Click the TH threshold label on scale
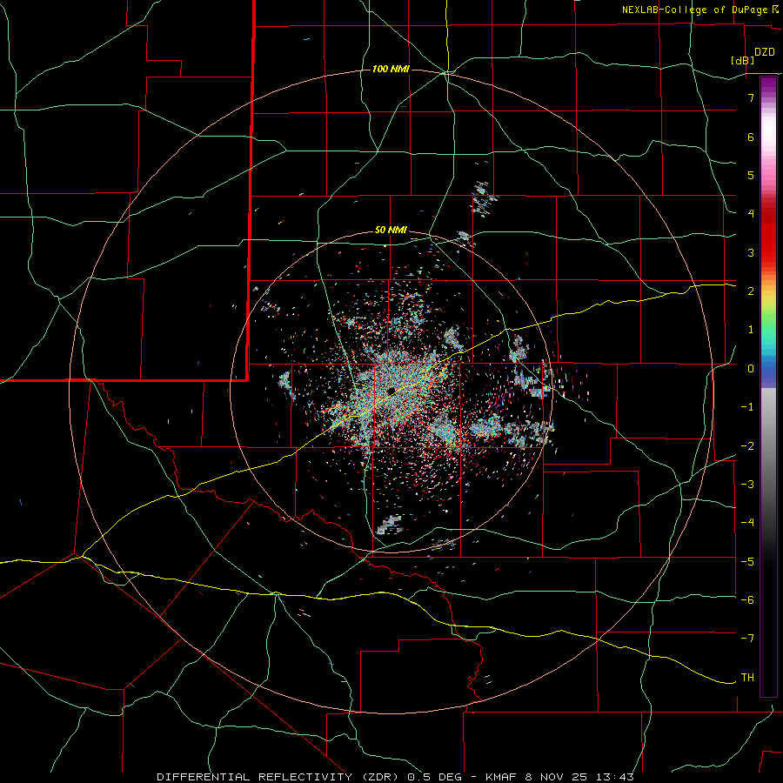Image resolution: width=783 pixels, height=783 pixels. click(x=747, y=678)
